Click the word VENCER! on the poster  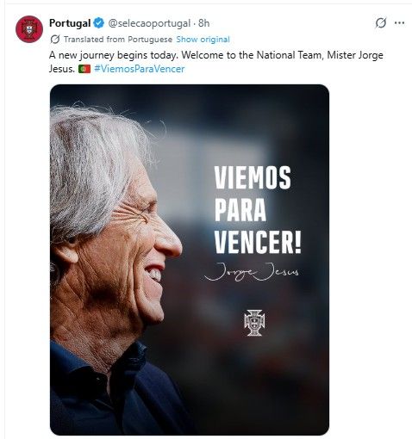[258, 242]
